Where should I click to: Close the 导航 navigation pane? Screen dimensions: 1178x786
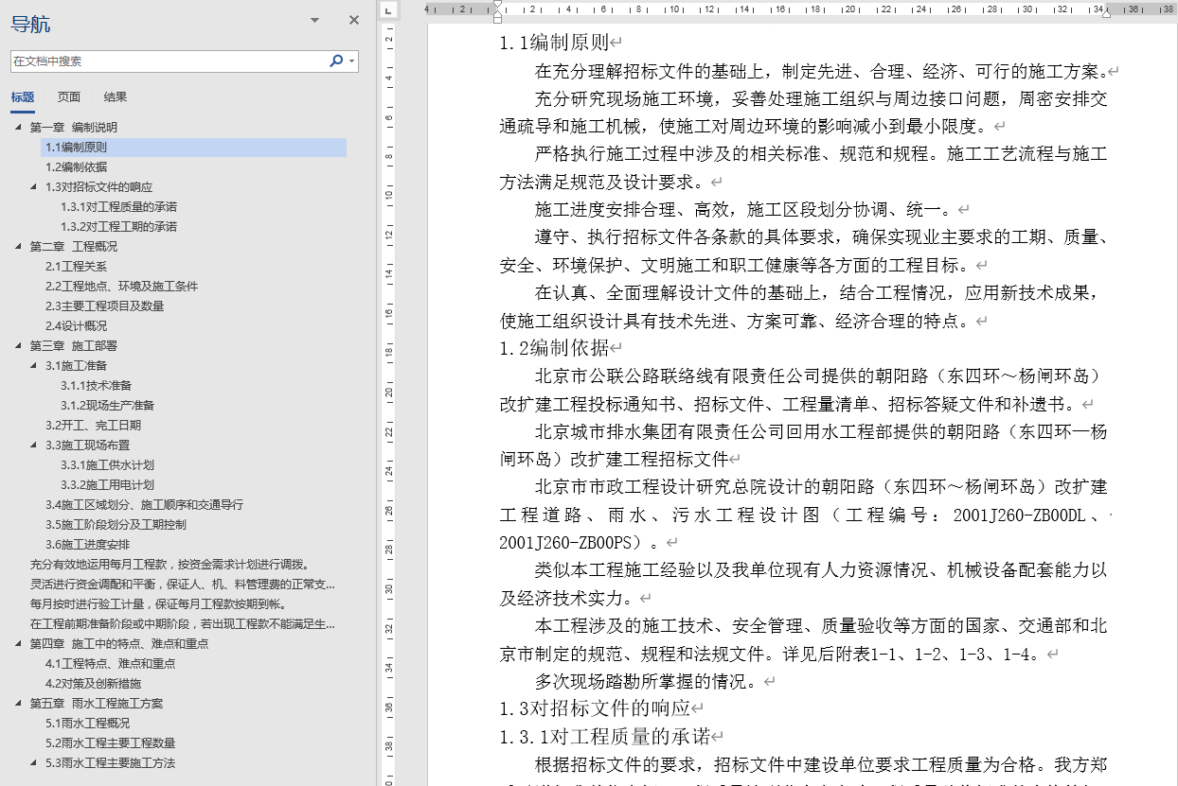(353, 19)
